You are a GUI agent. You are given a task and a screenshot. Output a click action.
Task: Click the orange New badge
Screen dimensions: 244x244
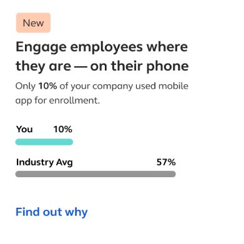(x=33, y=22)
